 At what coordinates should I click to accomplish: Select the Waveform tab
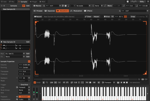click(x=62, y=11)
